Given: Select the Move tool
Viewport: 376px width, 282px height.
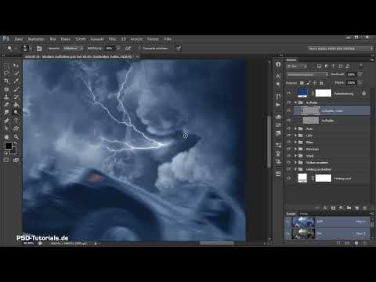Looking at the screenshot, I should 16,65.
